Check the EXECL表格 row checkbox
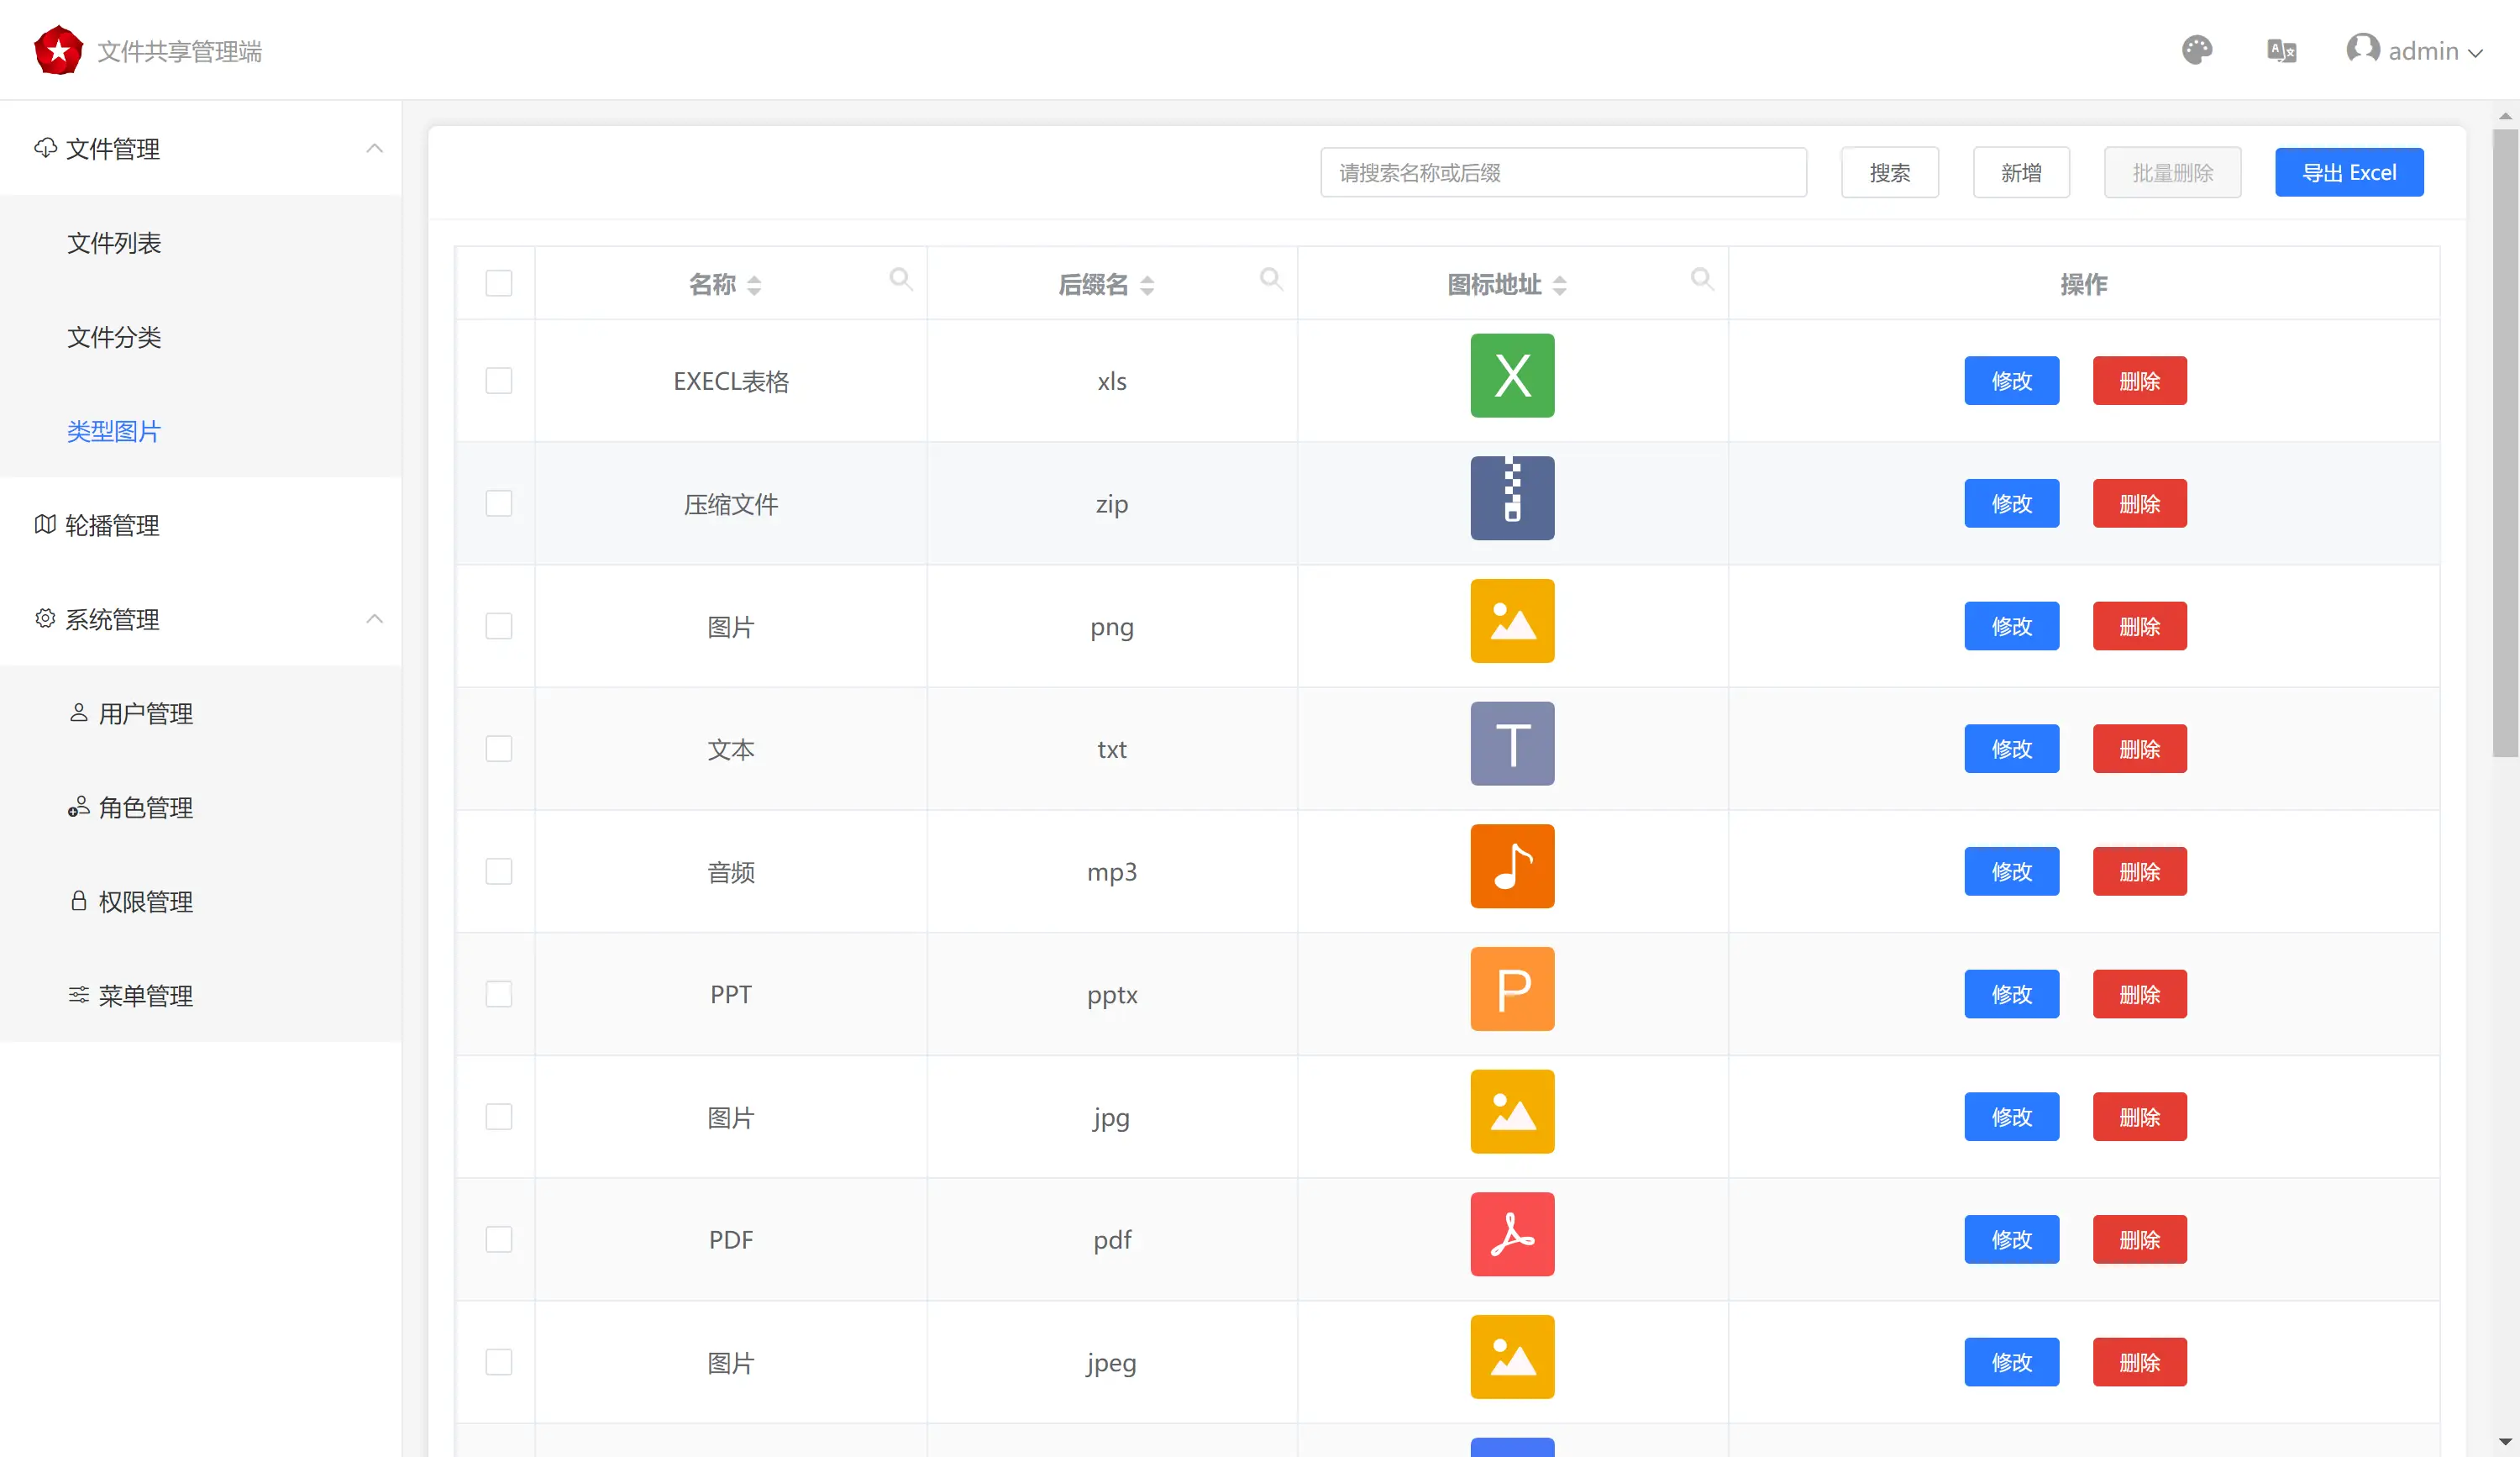2520x1457 pixels. point(498,381)
